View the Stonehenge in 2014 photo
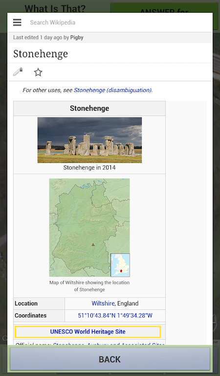The height and width of the screenshot is (376, 220). (x=89, y=140)
